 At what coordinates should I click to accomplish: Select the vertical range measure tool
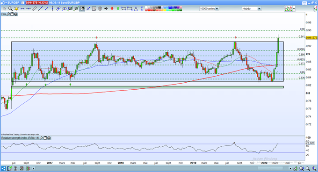point(142,9)
